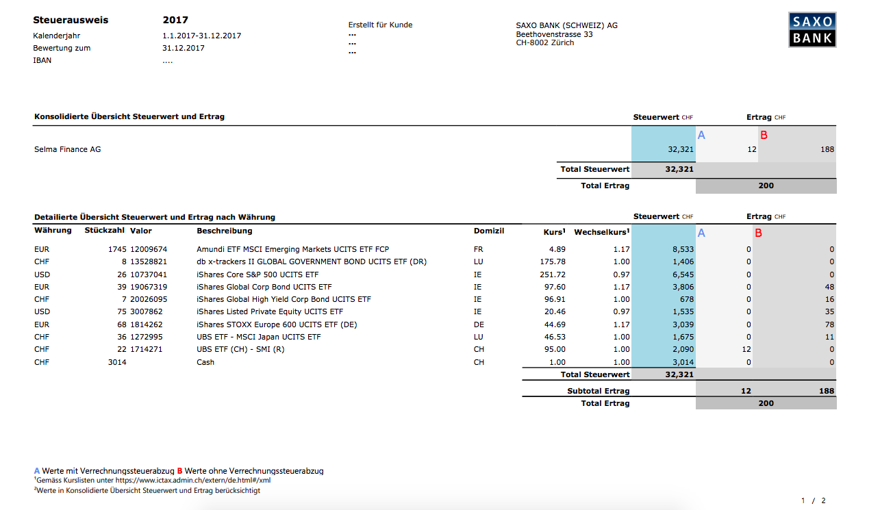
Task: Click the Ertrag B value 48
Action: pos(830,287)
